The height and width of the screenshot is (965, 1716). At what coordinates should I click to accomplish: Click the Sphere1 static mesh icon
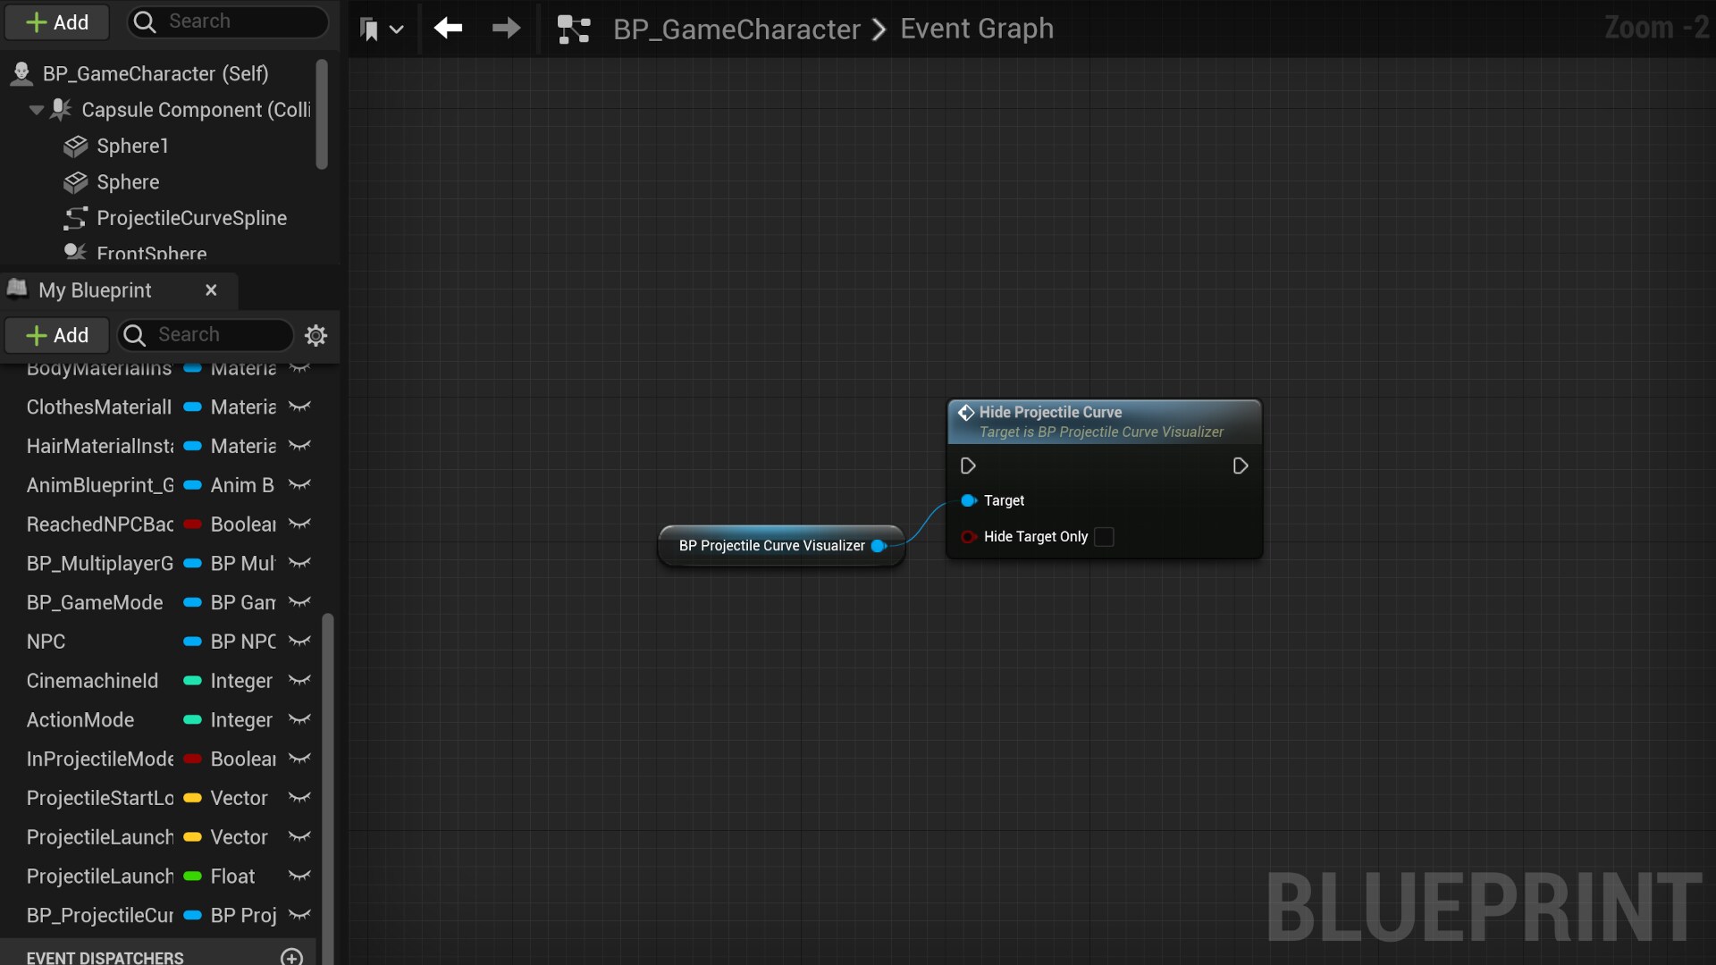(77, 146)
